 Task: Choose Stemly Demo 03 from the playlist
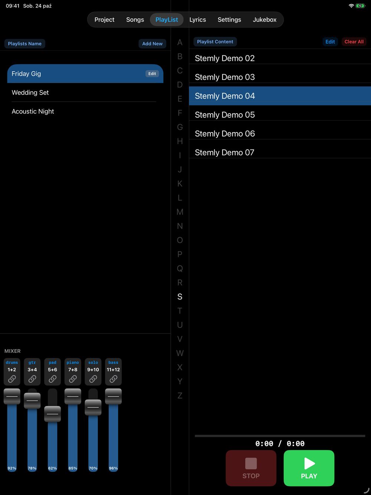tap(280, 77)
